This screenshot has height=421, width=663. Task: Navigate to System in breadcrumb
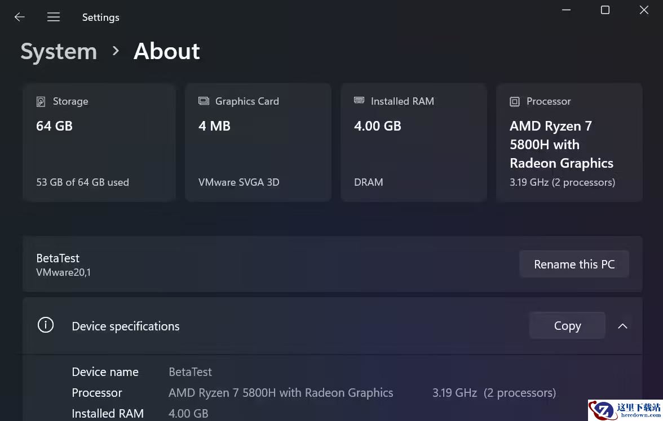[x=59, y=52]
